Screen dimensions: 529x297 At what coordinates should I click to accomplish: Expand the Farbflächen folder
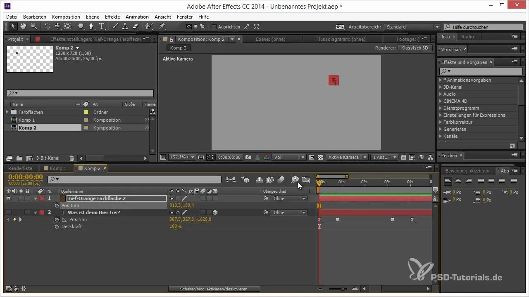coord(7,112)
